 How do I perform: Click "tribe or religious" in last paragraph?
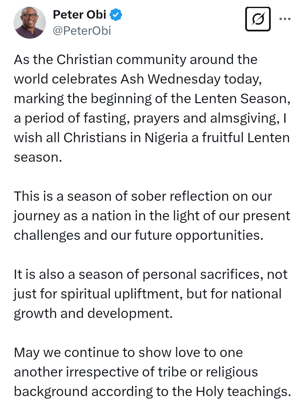pos(208,372)
